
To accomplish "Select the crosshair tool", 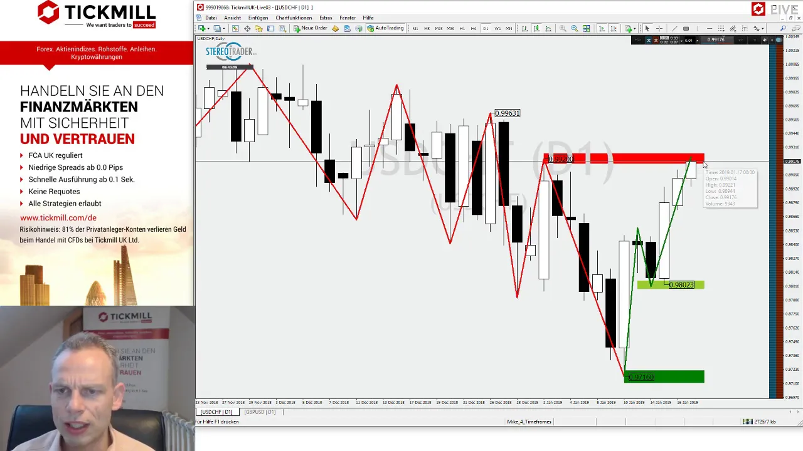I will (x=659, y=28).
